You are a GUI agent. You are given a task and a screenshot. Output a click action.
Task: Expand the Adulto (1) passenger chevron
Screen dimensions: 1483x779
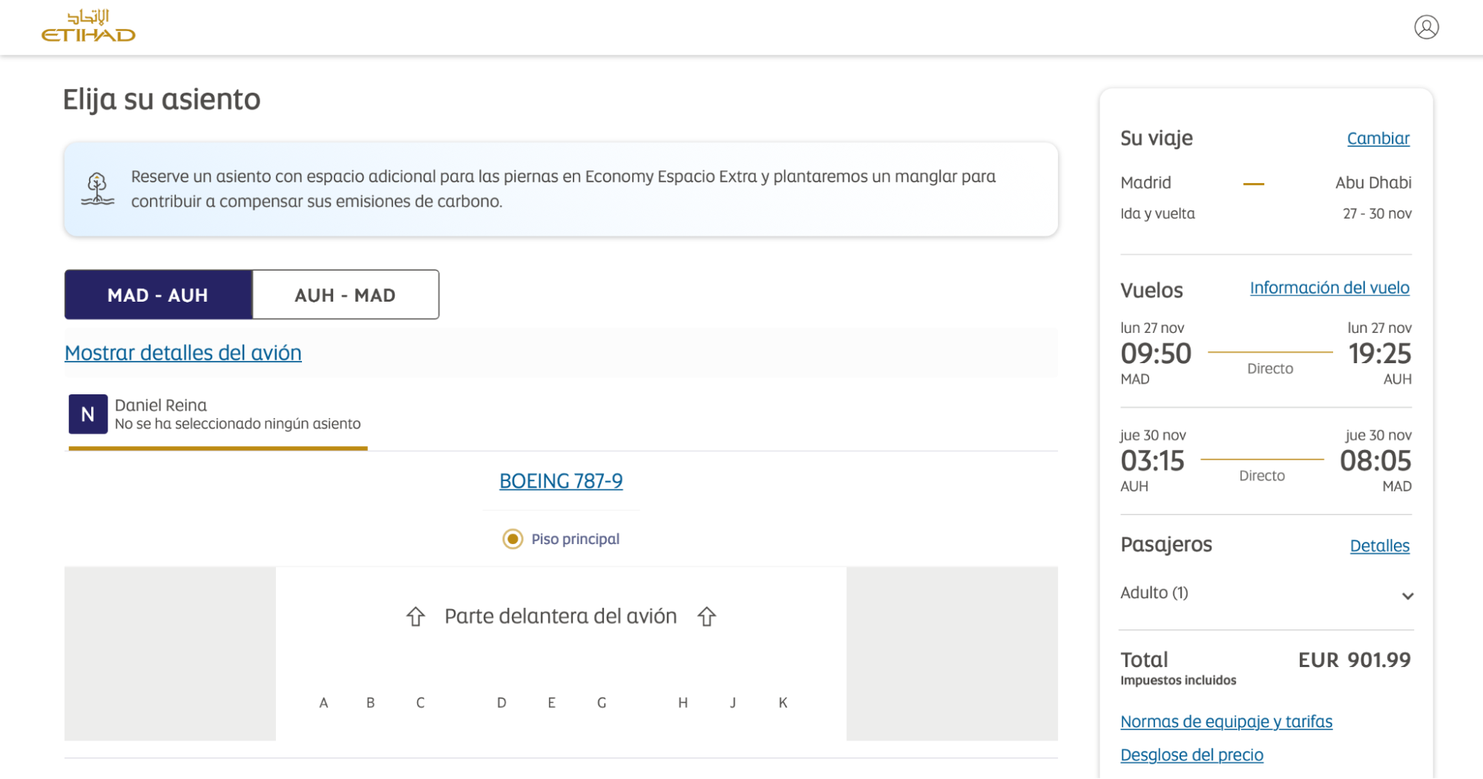pos(1407,596)
